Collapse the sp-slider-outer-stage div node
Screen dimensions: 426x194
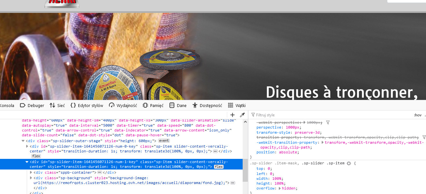click(23, 141)
